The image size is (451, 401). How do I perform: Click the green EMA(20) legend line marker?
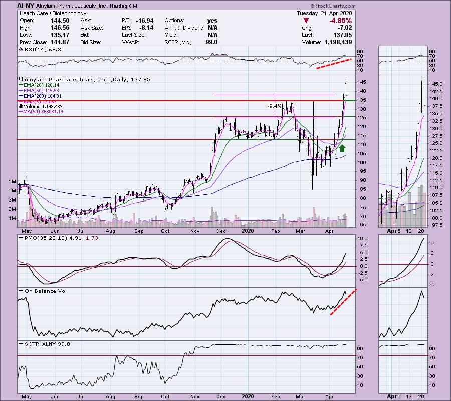click(x=21, y=85)
